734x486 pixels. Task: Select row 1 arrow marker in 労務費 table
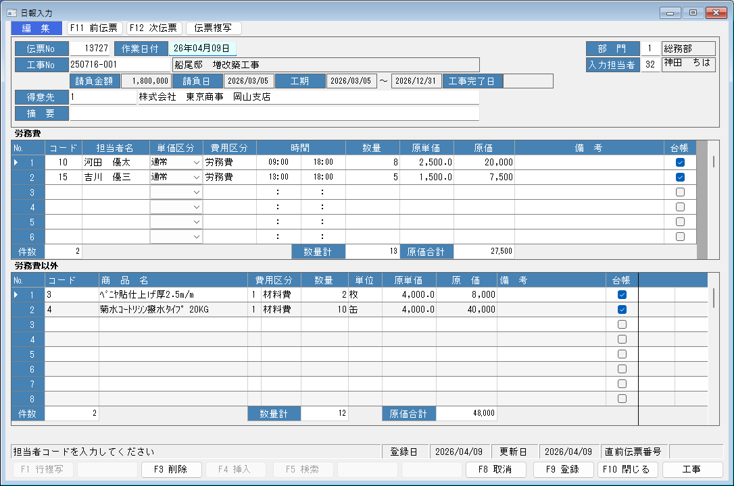coord(17,163)
